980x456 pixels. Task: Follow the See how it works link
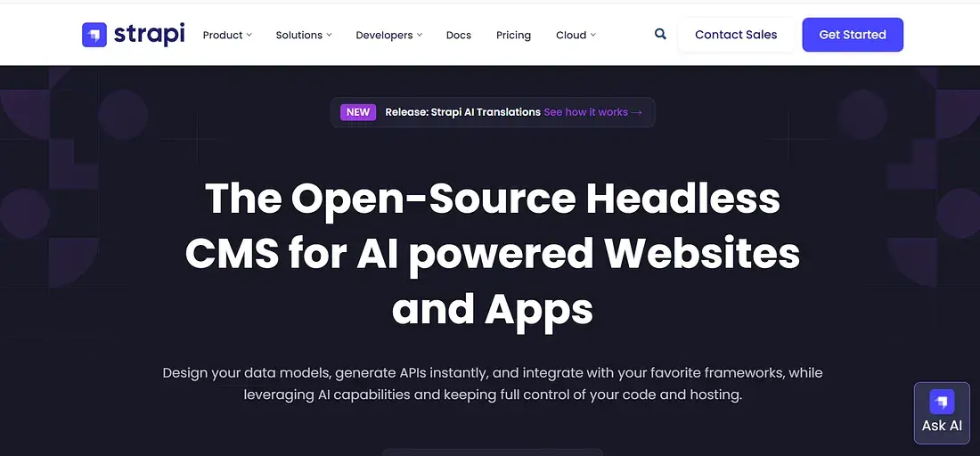pyautogui.click(x=585, y=112)
